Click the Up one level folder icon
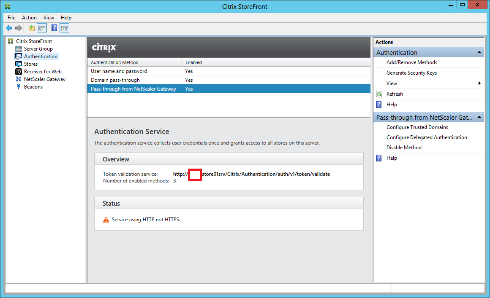Image resolution: width=490 pixels, height=298 pixels. pyautogui.click(x=32, y=28)
